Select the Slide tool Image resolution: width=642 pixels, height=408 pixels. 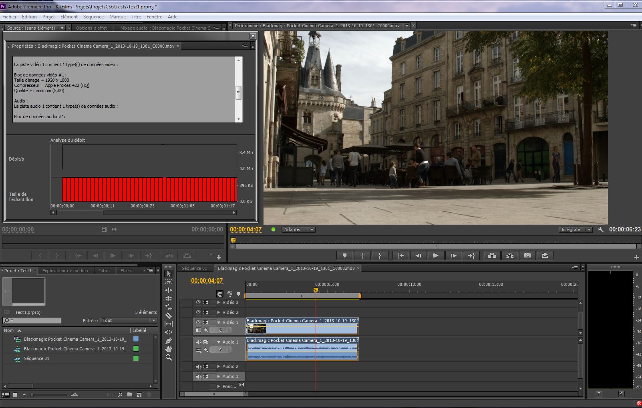click(169, 332)
